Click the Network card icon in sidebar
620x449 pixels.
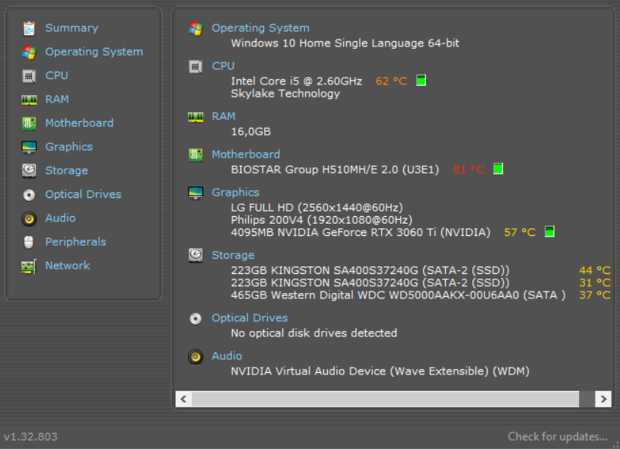click(x=29, y=266)
